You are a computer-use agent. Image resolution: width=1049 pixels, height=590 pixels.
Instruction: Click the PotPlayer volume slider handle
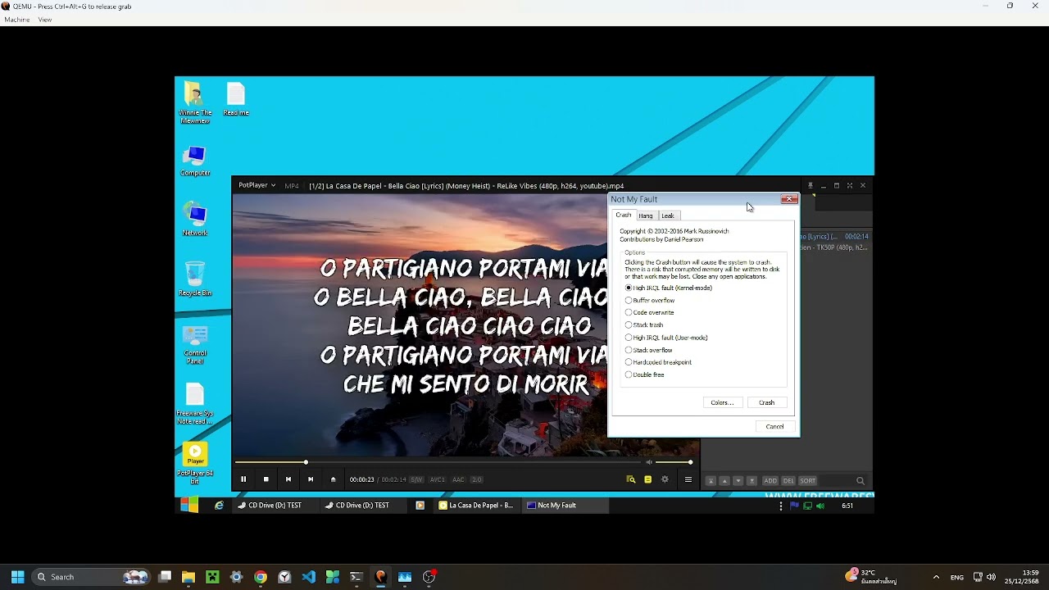click(x=690, y=462)
